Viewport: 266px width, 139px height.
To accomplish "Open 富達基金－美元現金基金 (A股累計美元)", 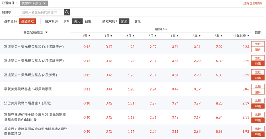I will tap(34, 61).
